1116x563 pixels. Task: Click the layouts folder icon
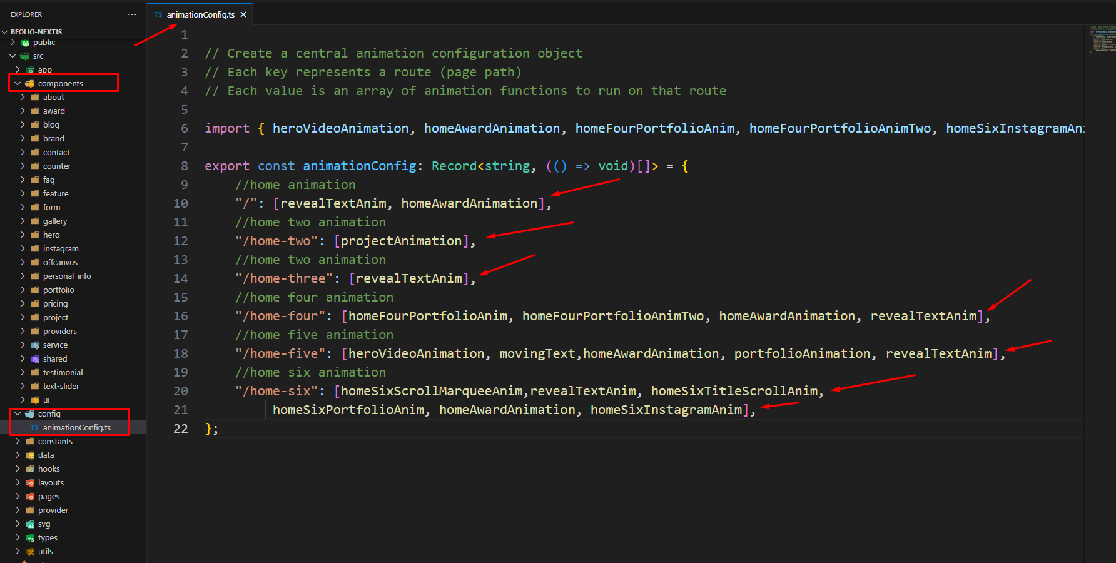pos(29,483)
